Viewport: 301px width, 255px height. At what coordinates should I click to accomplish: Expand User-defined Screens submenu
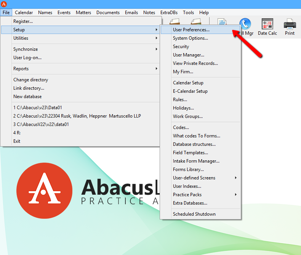click(x=200, y=178)
